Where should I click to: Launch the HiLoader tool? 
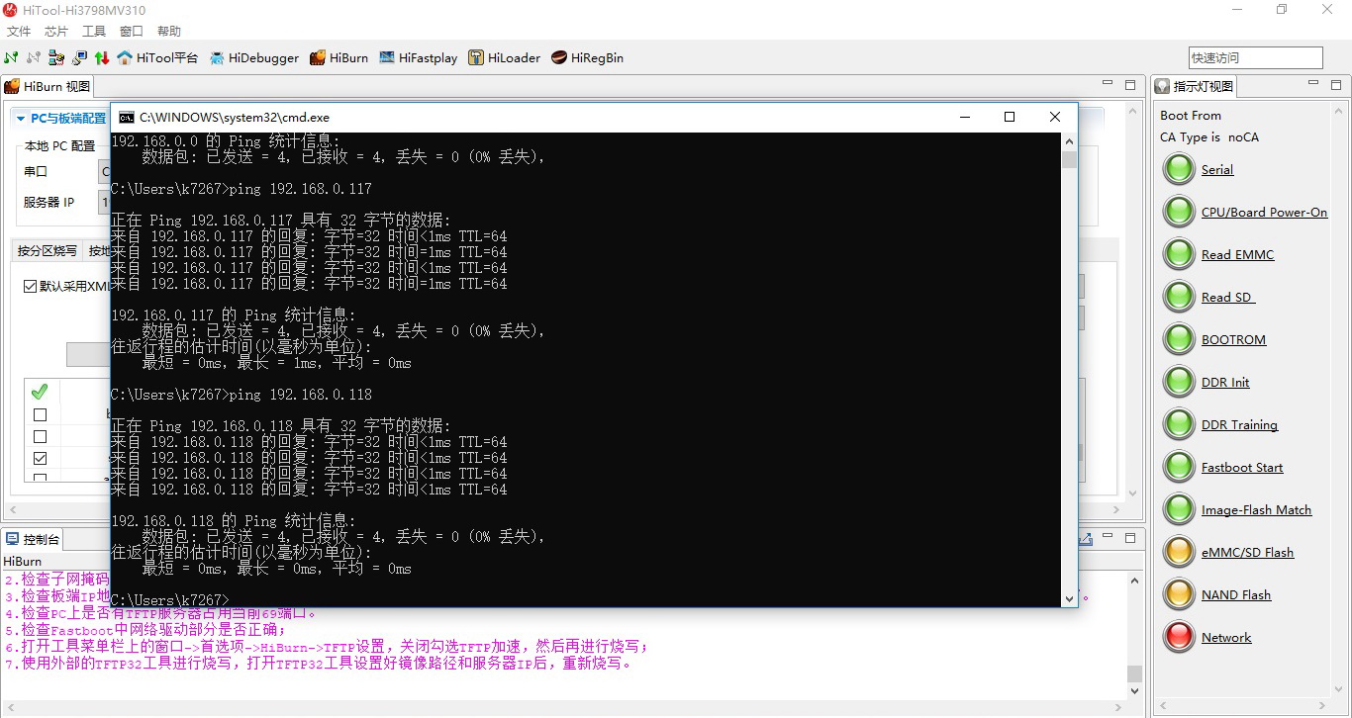tap(504, 57)
